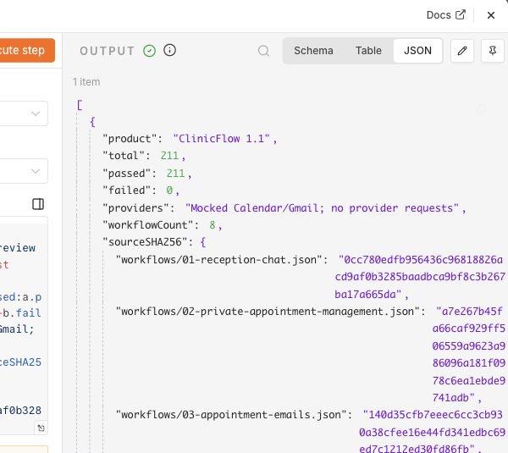Screen dimensions: 508x453
Task: Open the first parameter dropdown chevron
Action: coord(36,113)
